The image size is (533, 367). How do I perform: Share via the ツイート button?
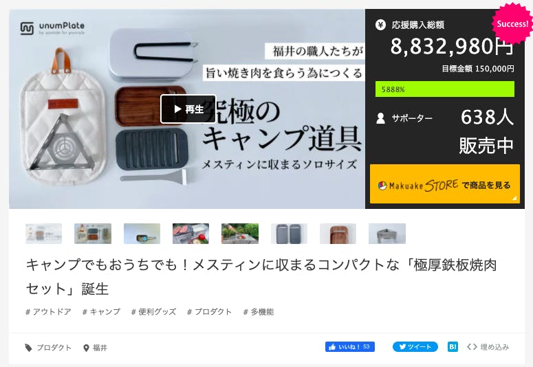(415, 346)
